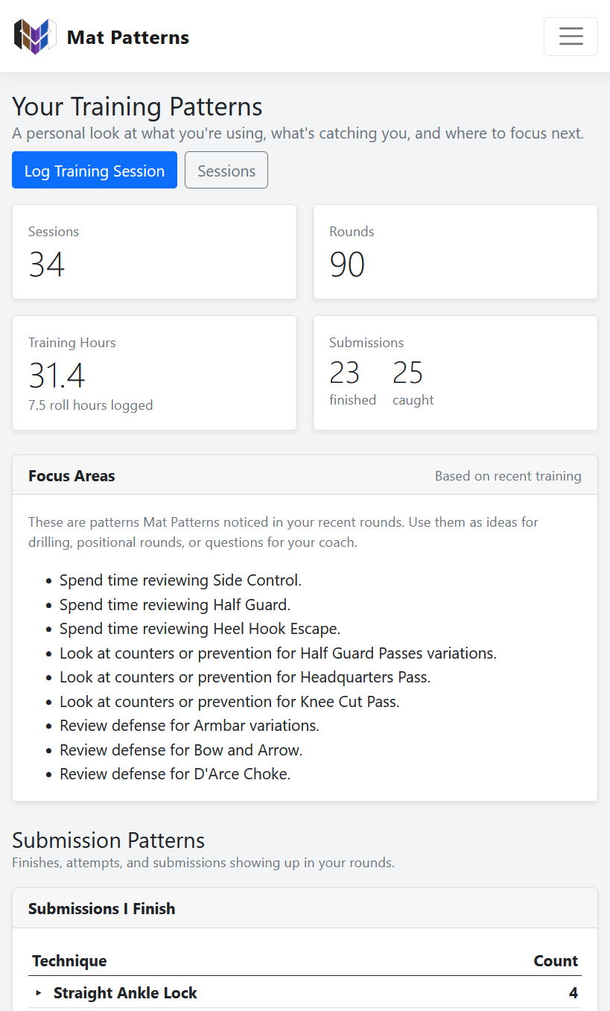Click the 7.5 roll hours logged text
This screenshot has width=610, height=1011.
point(91,405)
